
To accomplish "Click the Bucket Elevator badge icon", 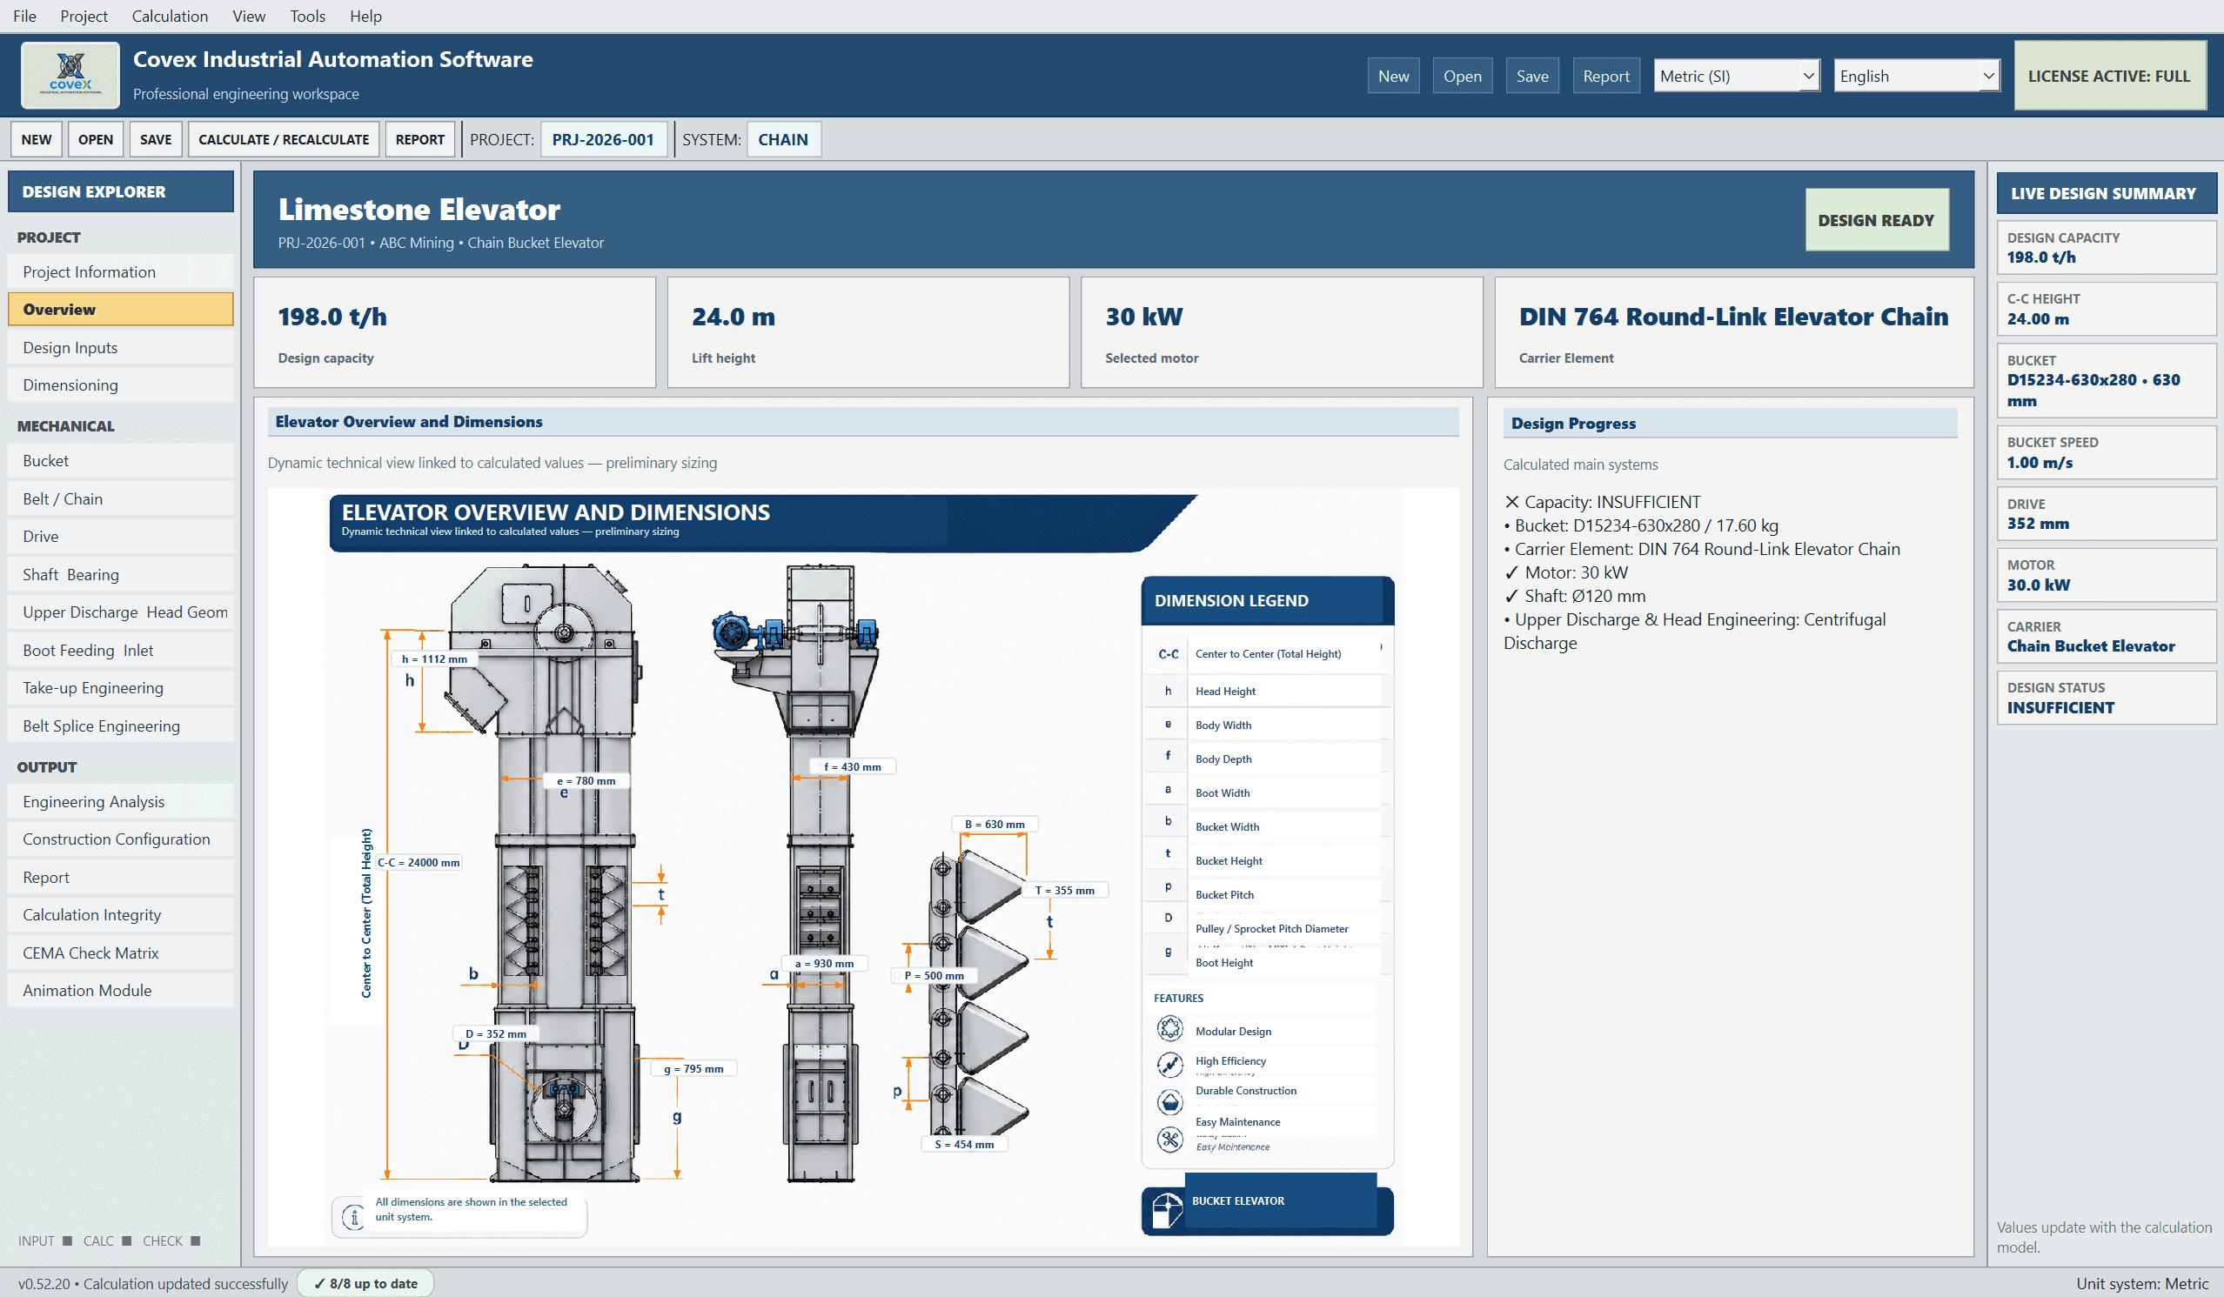I will click(1167, 1210).
